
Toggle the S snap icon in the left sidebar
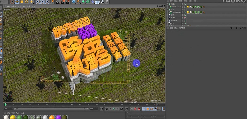(x=1, y=55)
